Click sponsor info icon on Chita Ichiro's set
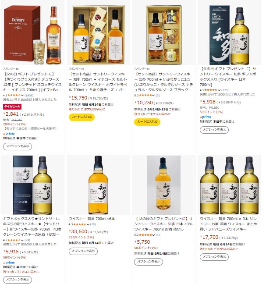The height and width of the screenshot is (284, 266). click(x=82, y=69)
